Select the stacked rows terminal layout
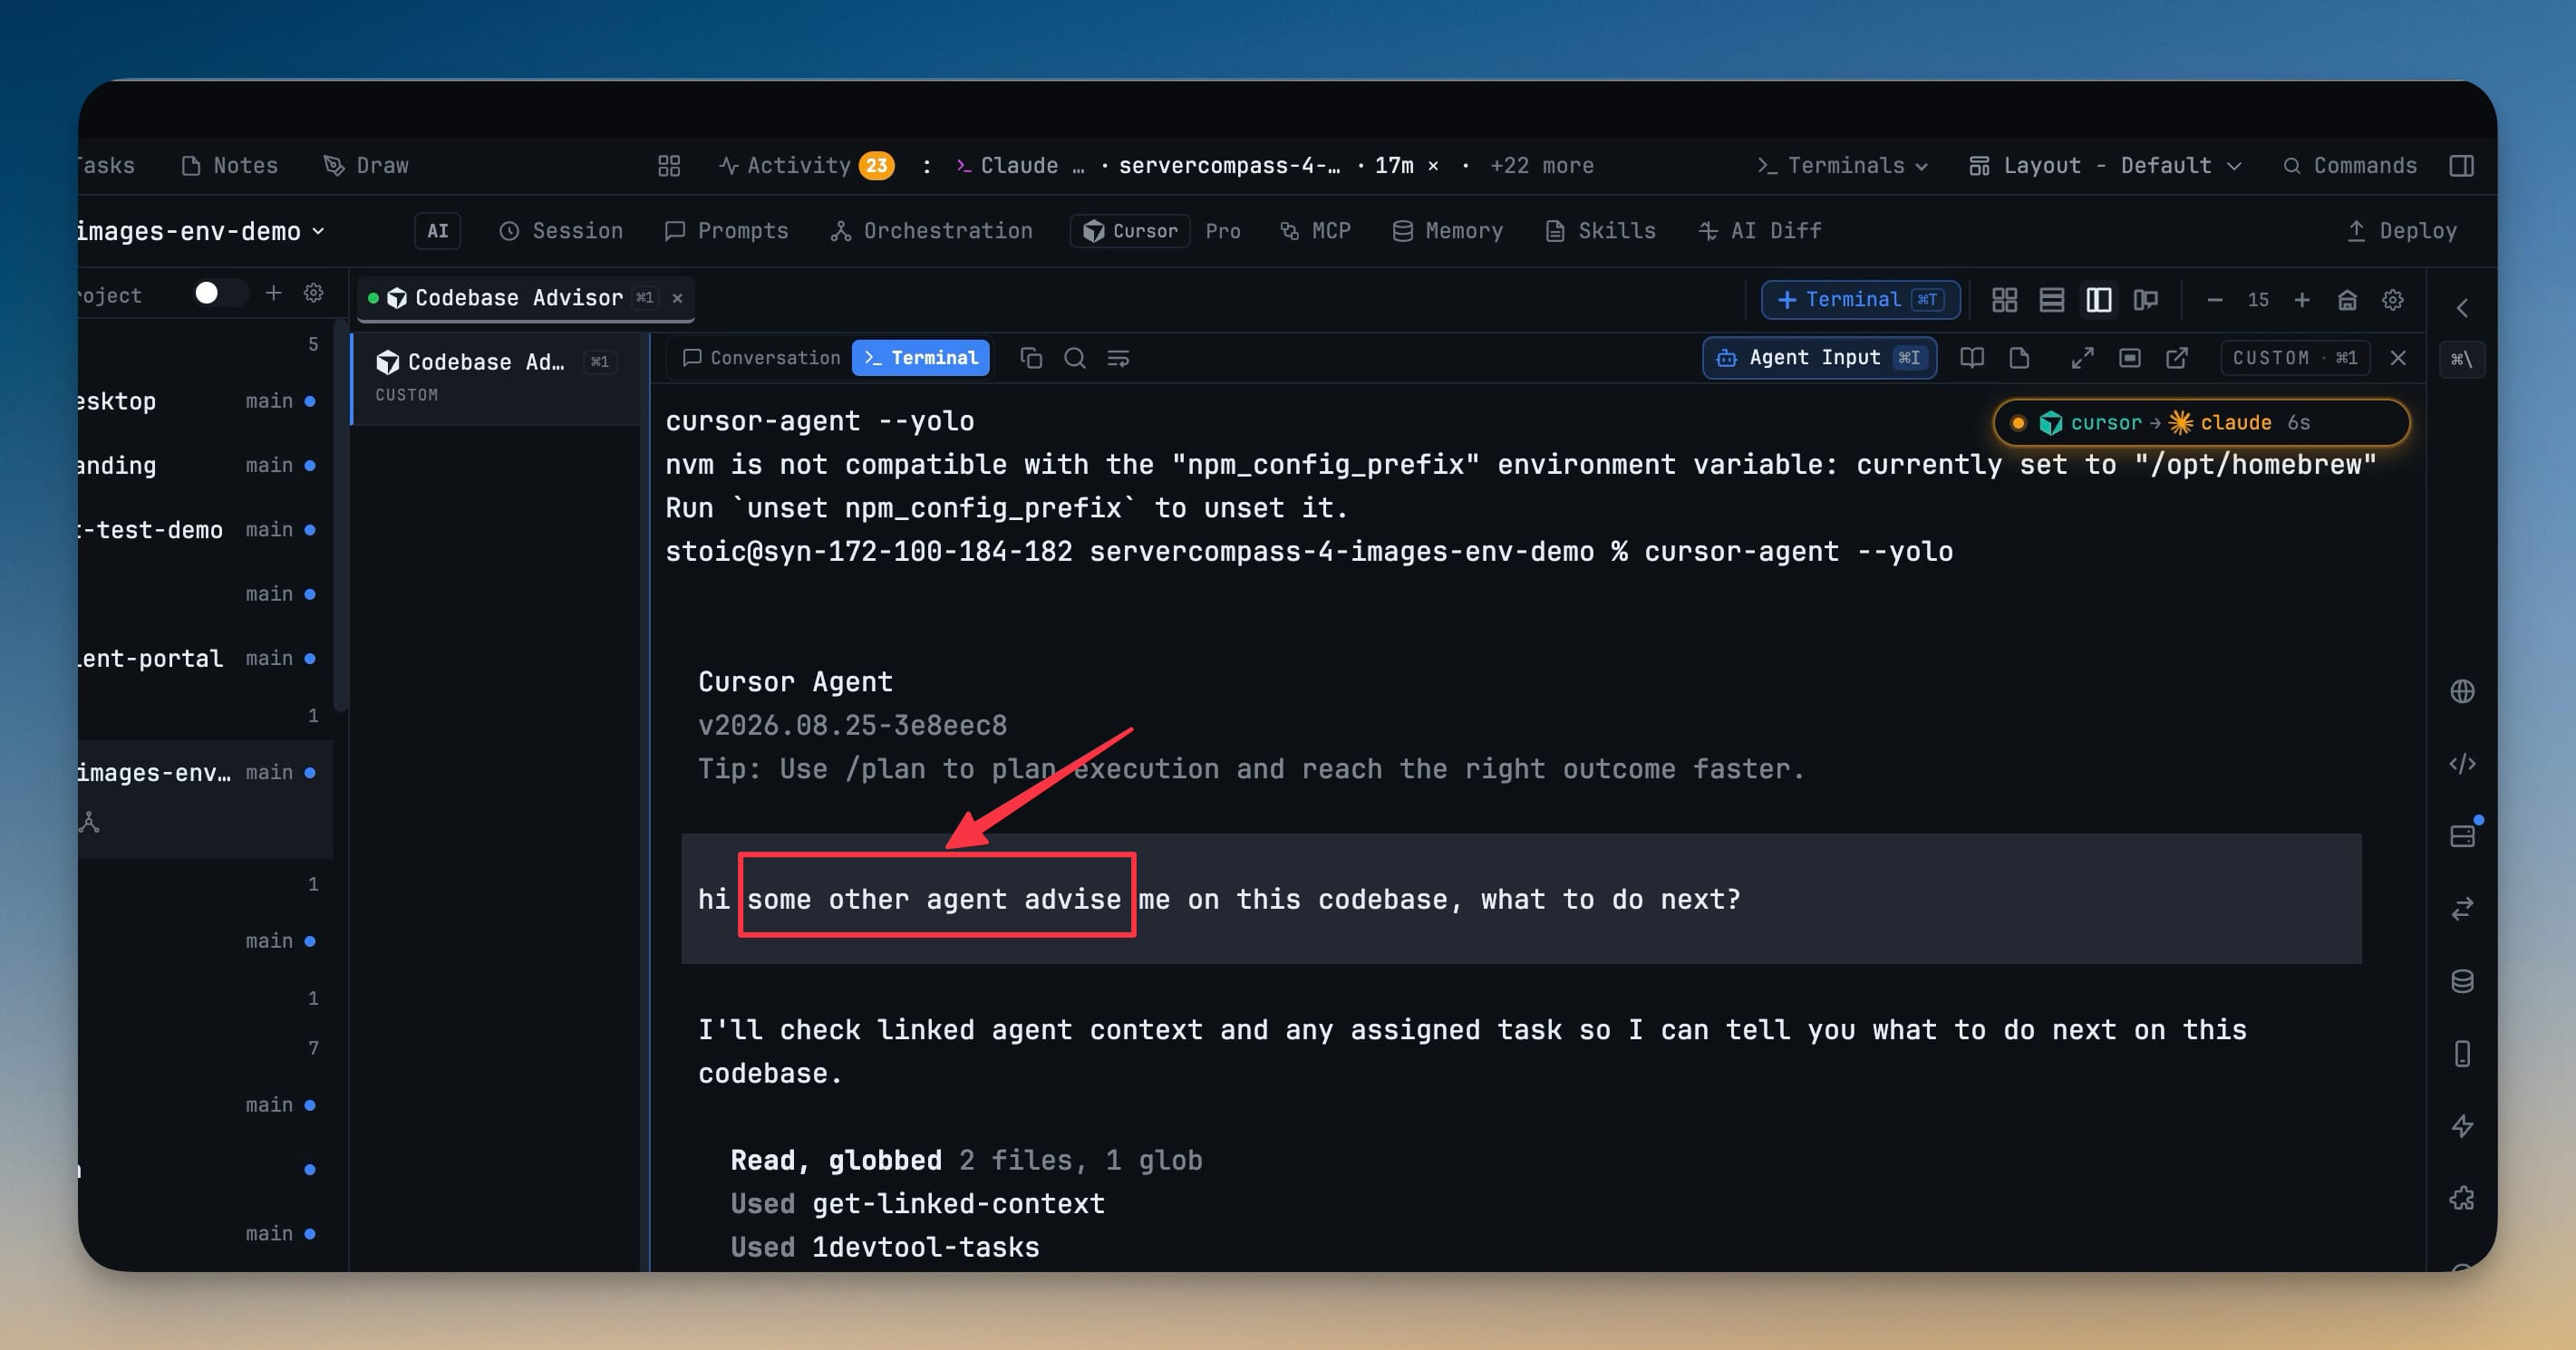 pyautogui.click(x=2051, y=300)
